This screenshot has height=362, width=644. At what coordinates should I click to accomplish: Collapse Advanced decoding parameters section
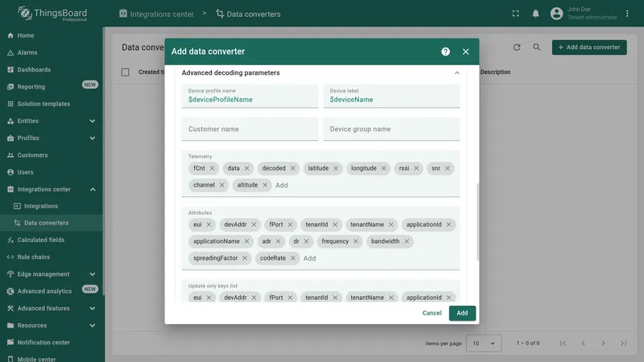tap(456, 73)
